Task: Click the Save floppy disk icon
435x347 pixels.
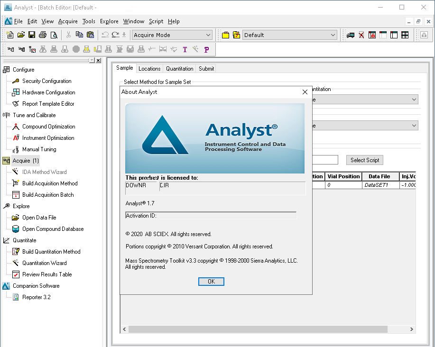Action: pyautogui.click(x=32, y=35)
